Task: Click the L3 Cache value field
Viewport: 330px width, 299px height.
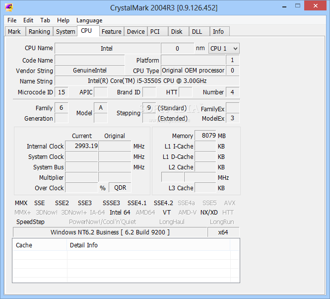Action: [x=205, y=188]
